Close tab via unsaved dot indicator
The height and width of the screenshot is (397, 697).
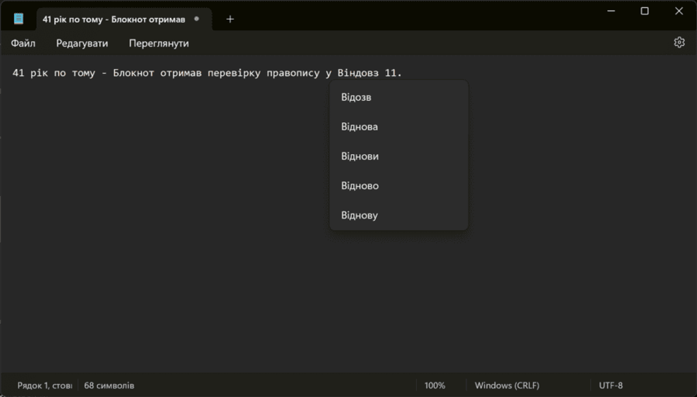pos(196,19)
